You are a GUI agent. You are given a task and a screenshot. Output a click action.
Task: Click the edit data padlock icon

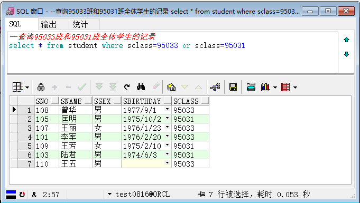(x=41, y=88)
